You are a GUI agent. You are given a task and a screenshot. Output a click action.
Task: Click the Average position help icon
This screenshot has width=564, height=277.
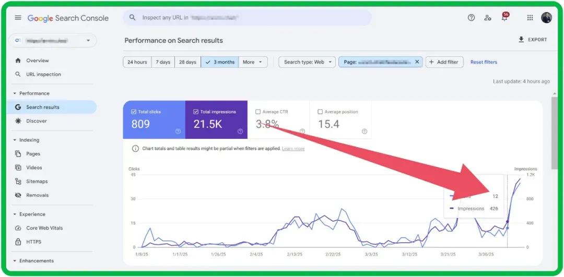tap(364, 131)
